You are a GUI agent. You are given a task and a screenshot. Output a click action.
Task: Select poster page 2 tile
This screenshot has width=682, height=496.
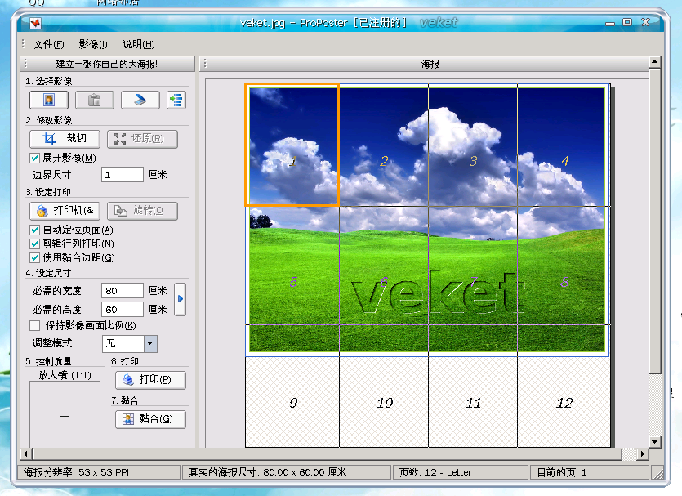[384, 145]
